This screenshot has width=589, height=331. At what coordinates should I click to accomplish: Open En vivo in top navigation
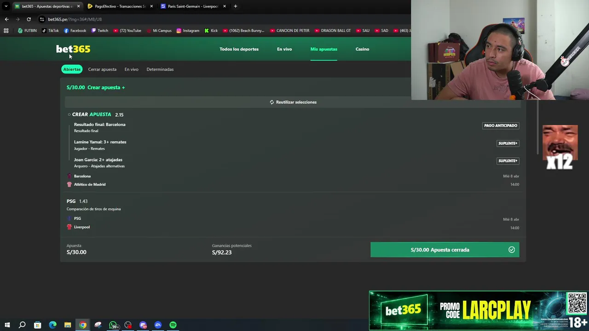coord(284,49)
